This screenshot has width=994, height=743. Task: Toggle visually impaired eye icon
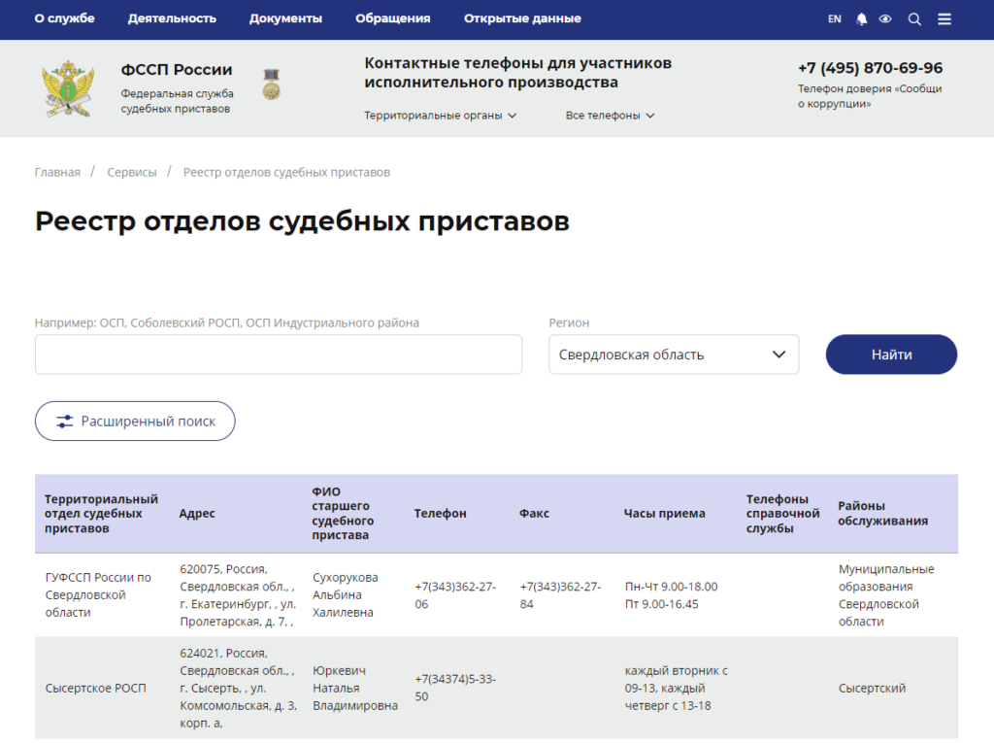point(885,18)
